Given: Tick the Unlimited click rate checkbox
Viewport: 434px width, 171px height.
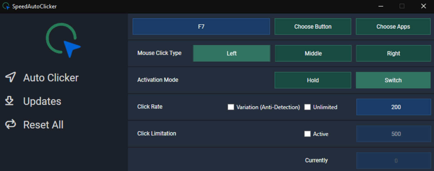Looking at the screenshot, I should (307, 107).
